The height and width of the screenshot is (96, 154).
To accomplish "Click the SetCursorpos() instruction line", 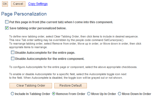I will tap(67, 40).
